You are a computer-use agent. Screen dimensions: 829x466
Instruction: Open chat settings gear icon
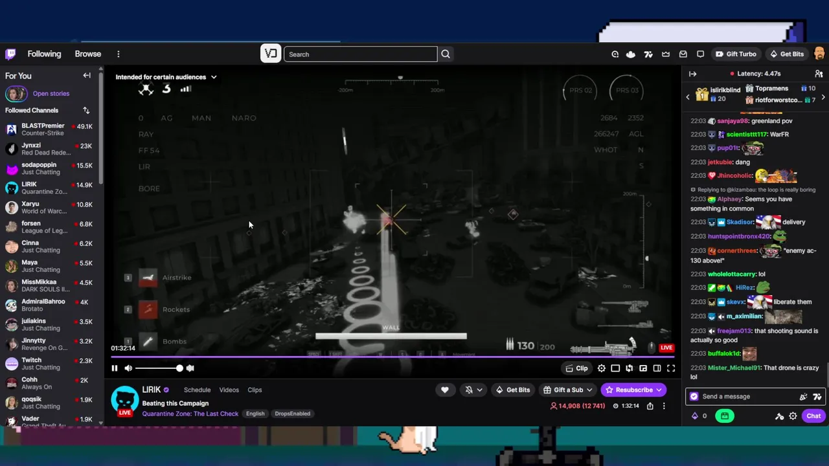pyautogui.click(x=793, y=416)
